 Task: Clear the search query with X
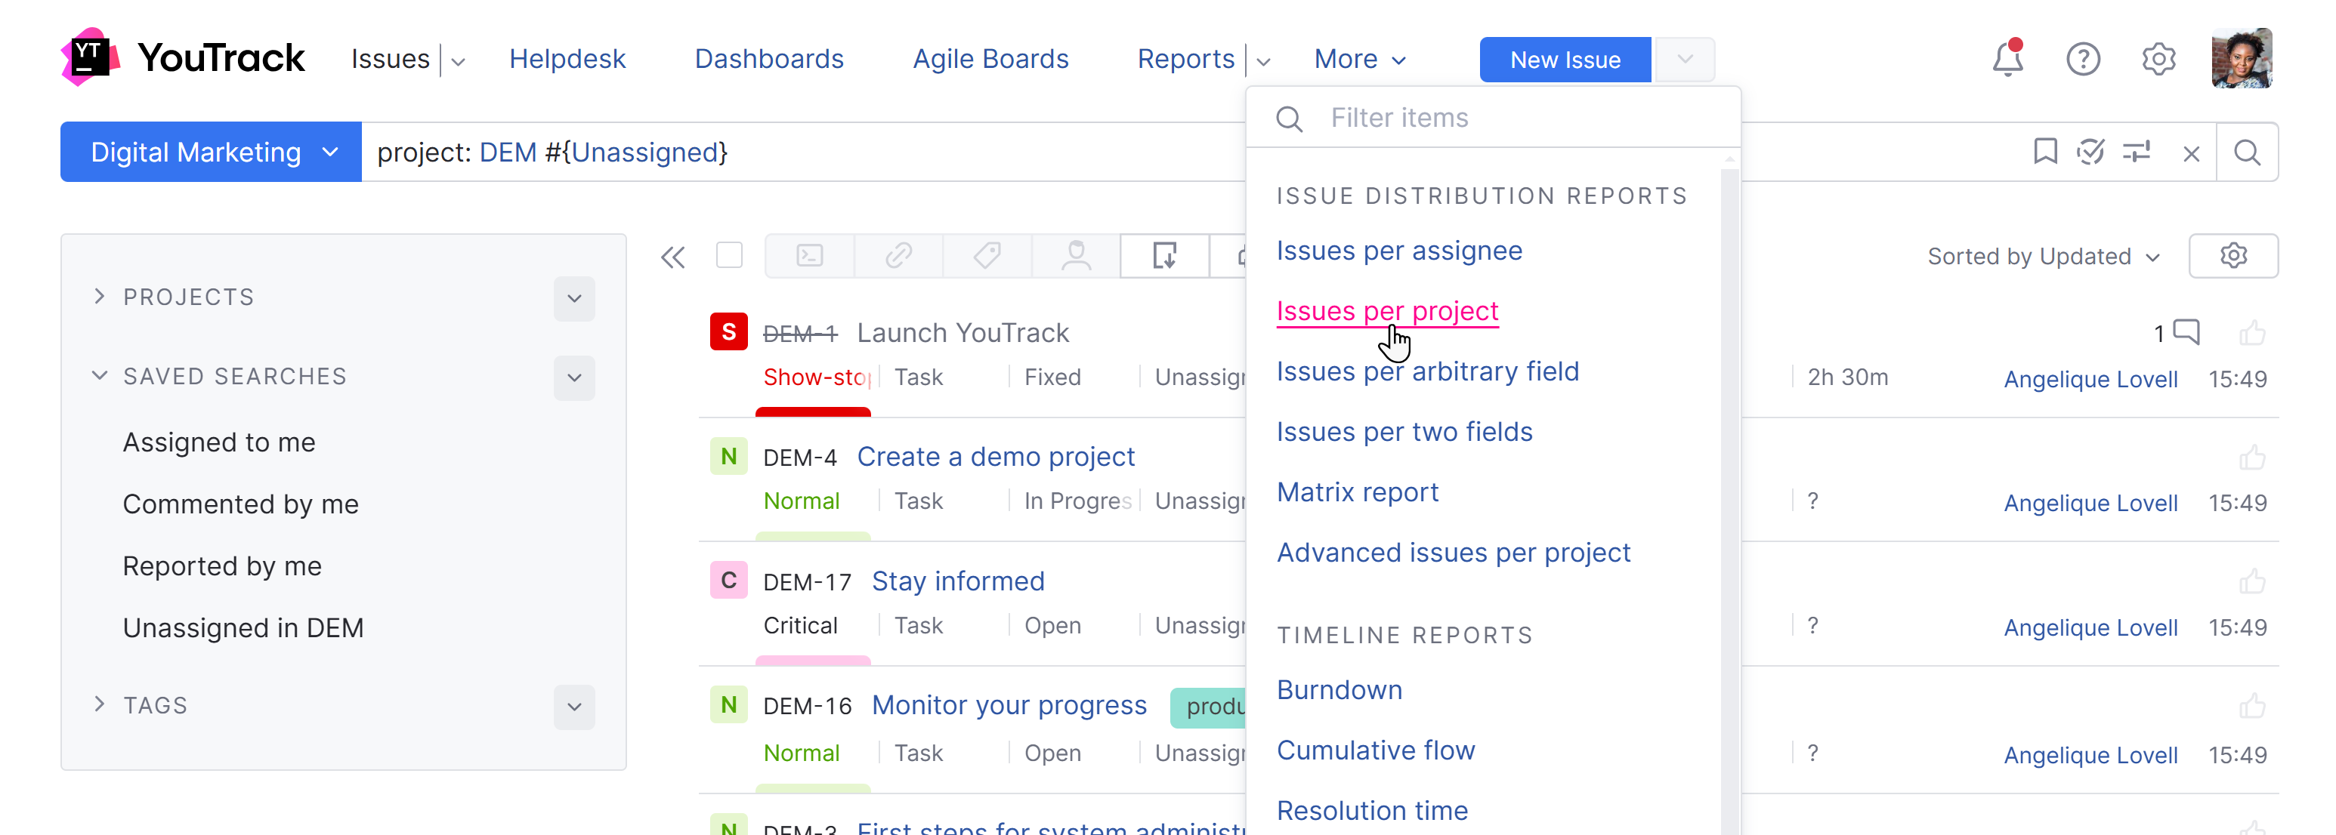[2191, 153]
